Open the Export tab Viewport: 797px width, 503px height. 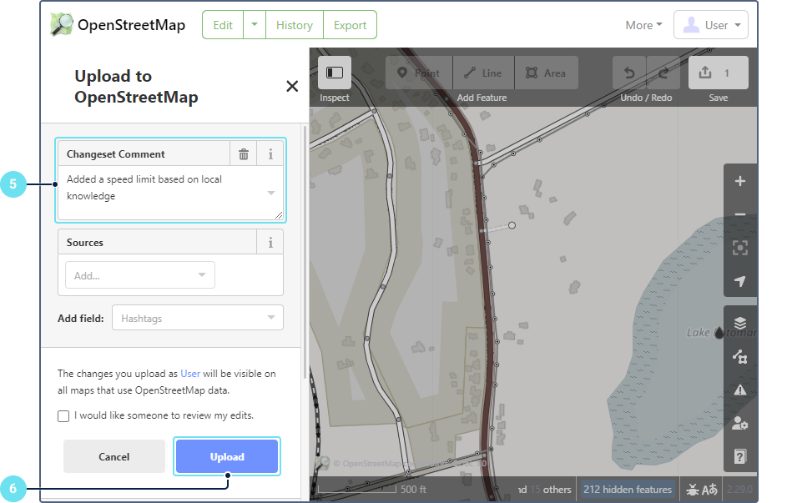pyautogui.click(x=350, y=25)
